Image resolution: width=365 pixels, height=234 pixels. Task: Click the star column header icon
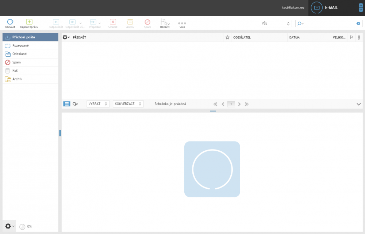tap(227, 37)
